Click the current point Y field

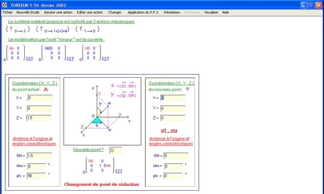39,109
